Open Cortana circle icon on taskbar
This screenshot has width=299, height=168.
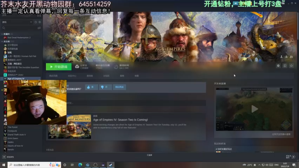(65, 165)
